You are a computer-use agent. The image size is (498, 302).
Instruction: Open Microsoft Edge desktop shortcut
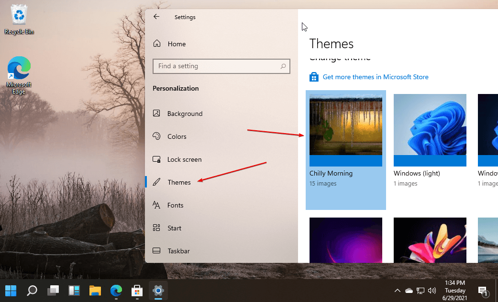(x=19, y=75)
